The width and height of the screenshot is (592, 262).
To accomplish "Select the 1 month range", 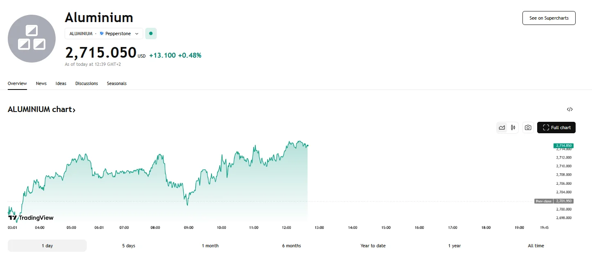I will coord(210,246).
